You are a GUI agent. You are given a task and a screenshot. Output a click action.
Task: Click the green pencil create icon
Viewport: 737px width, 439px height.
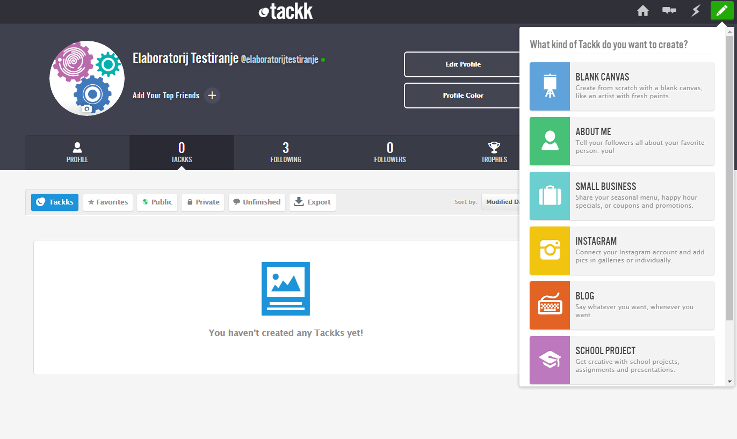point(722,11)
